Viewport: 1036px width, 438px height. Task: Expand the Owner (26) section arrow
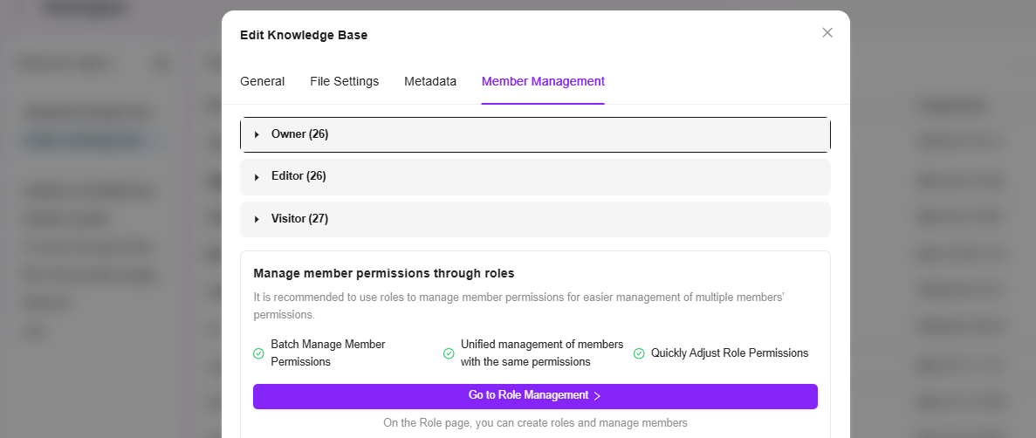[x=257, y=134]
